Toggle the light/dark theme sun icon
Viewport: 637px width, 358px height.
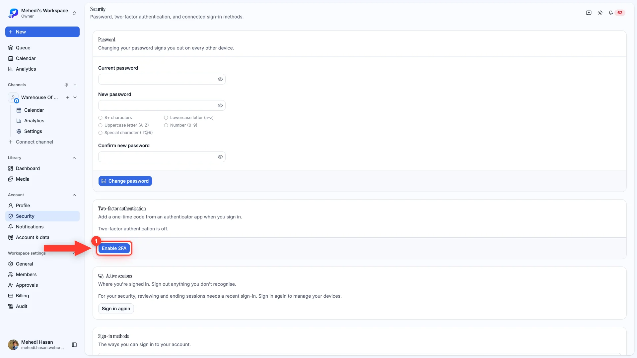600,13
